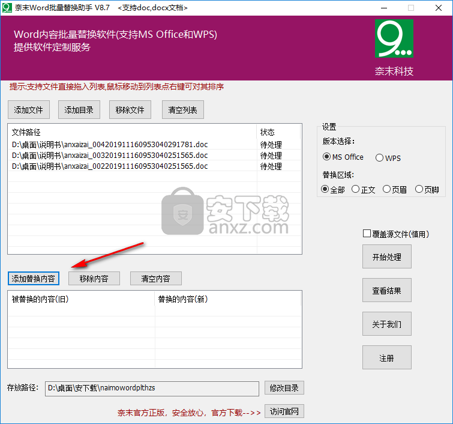The image size is (453, 424).
Task: Clear the file list with 清空列表
Action: point(186,110)
